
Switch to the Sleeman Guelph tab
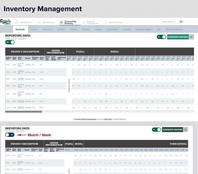(x=144, y=29)
